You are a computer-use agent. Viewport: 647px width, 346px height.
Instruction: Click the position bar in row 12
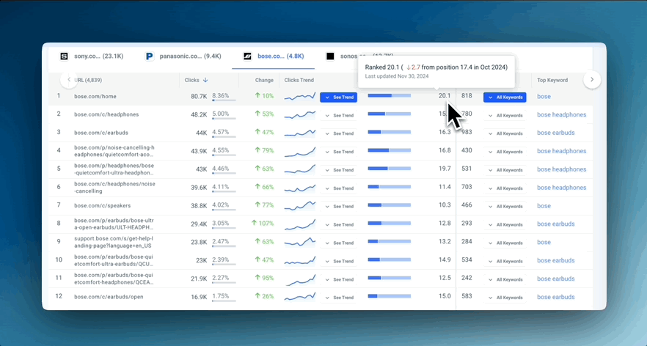(x=389, y=296)
